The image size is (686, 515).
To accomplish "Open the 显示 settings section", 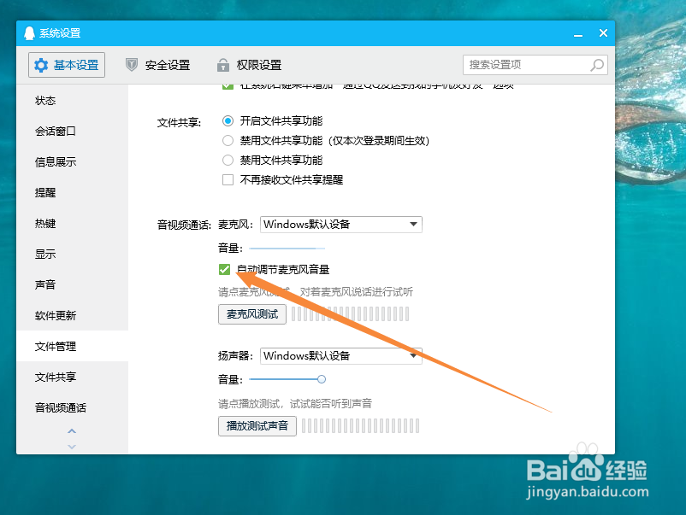I will tap(72, 254).
